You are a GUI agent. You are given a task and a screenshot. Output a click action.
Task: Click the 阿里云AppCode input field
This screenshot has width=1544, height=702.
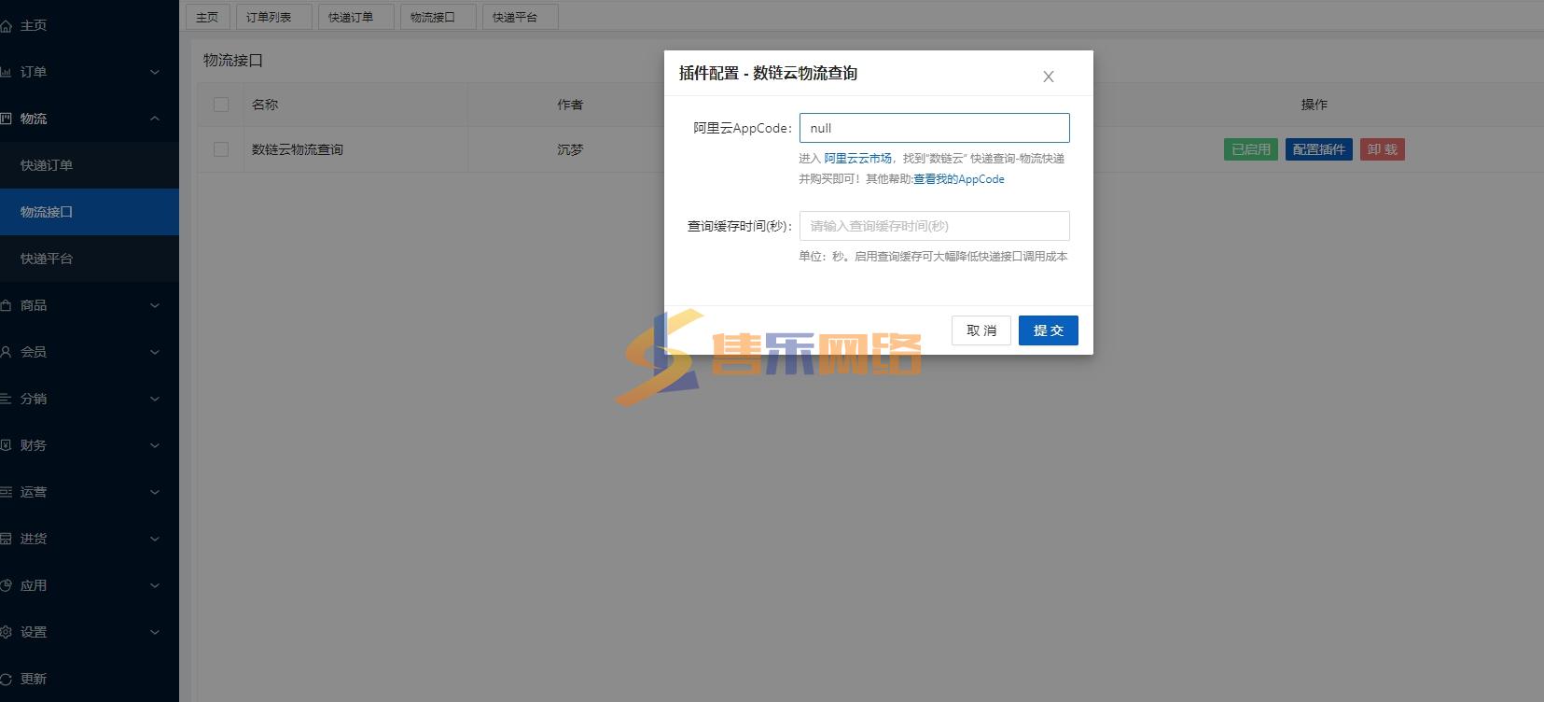point(934,128)
